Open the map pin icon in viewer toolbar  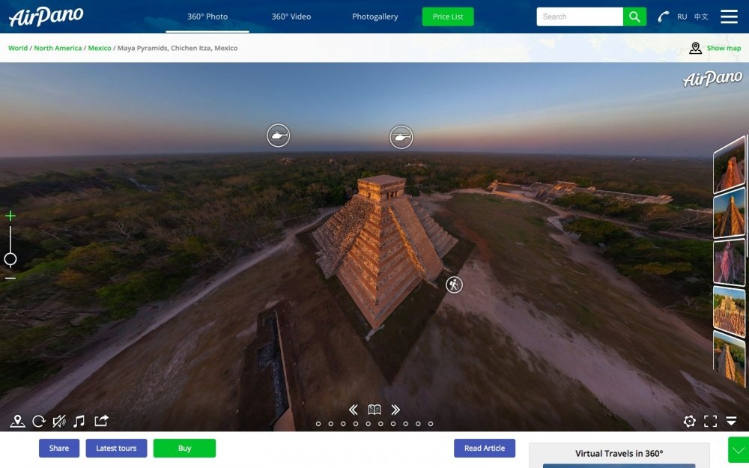click(x=17, y=422)
